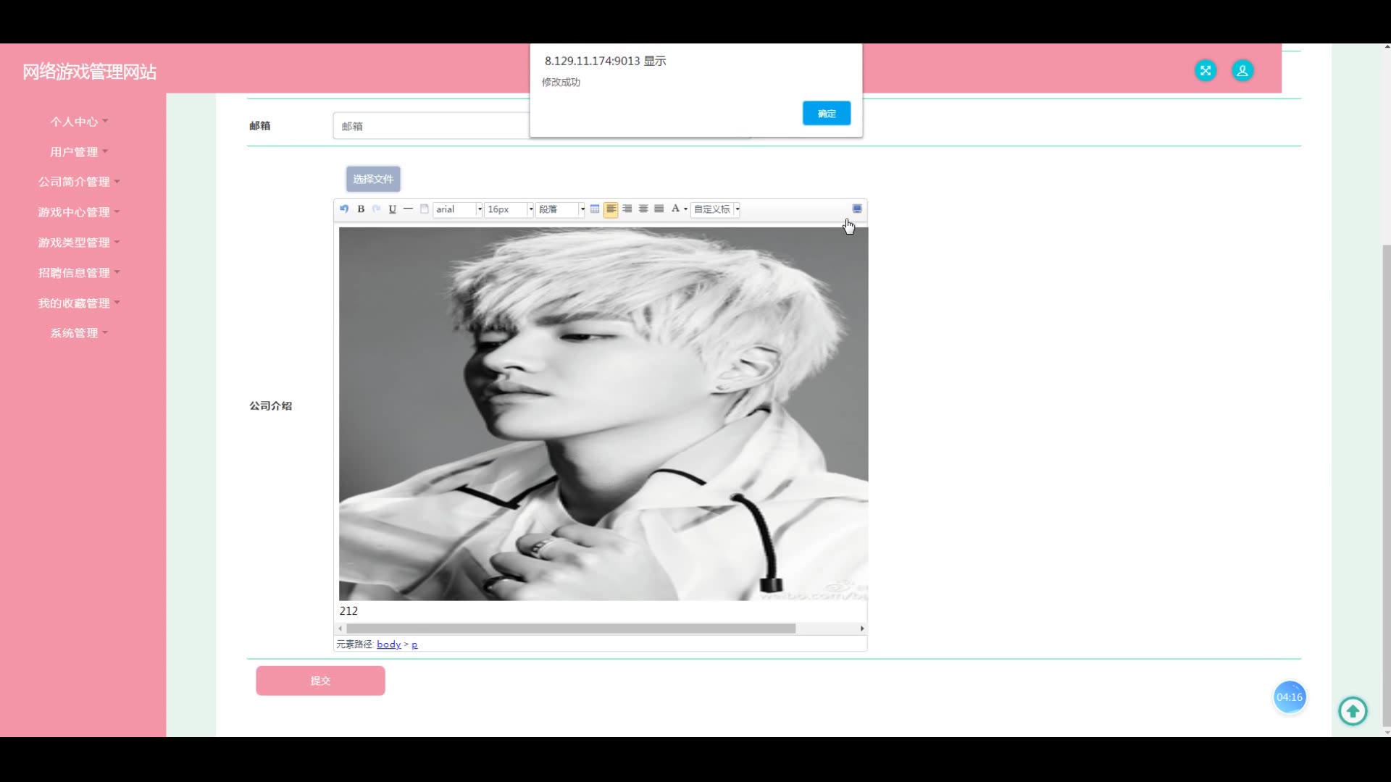The height and width of the screenshot is (782, 1391).
Task: Insert horizontal line from editor toolbar
Action: pyautogui.click(x=409, y=209)
